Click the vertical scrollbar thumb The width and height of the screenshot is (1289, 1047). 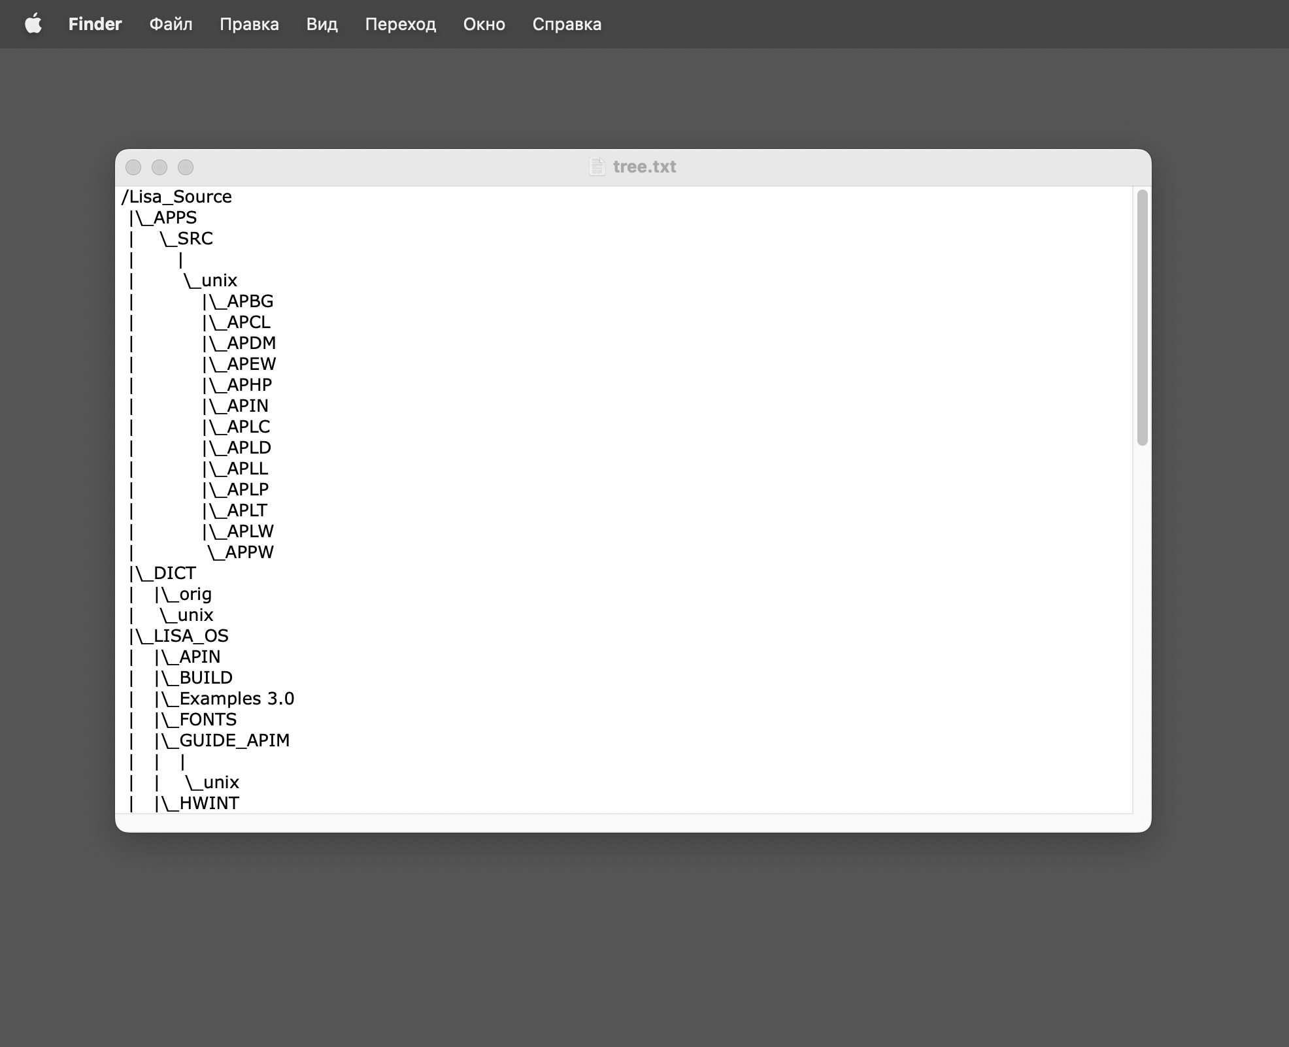click(1142, 318)
